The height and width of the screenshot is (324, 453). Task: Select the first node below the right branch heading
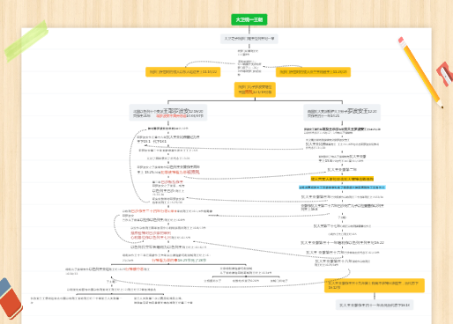tap(342, 130)
